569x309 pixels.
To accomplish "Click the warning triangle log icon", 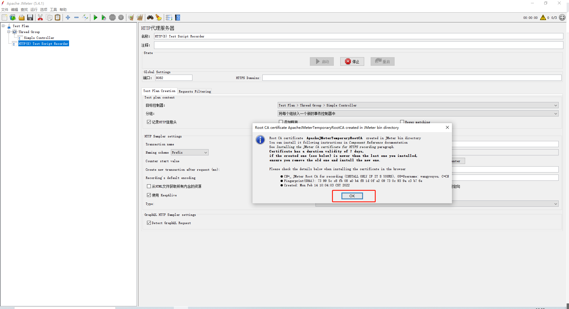I will (x=543, y=18).
